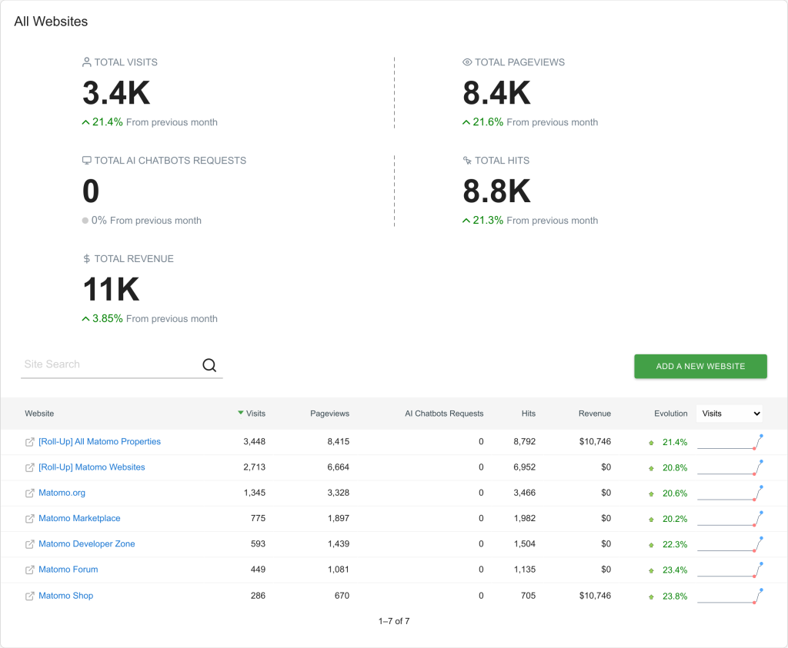Sort table by Revenue column
The width and height of the screenshot is (788, 648).
point(595,414)
